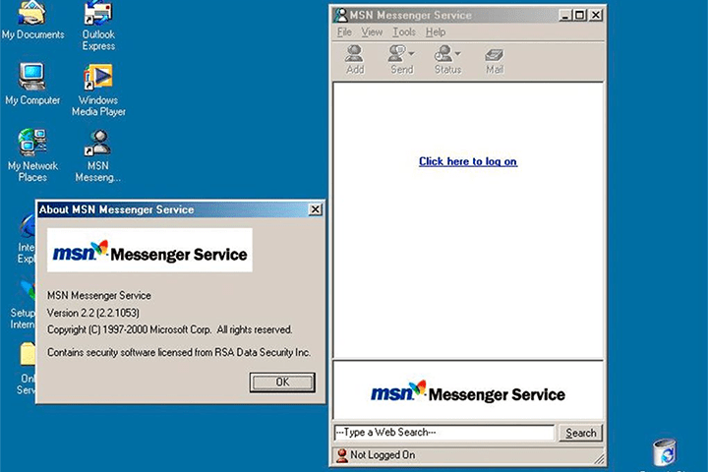
Task: Select the My Computer desktop icon
Action: (x=32, y=84)
